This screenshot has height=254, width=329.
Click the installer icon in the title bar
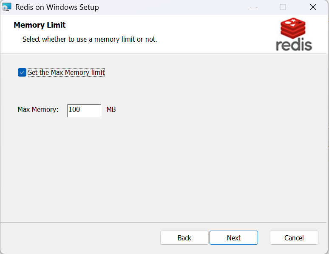pos(6,7)
